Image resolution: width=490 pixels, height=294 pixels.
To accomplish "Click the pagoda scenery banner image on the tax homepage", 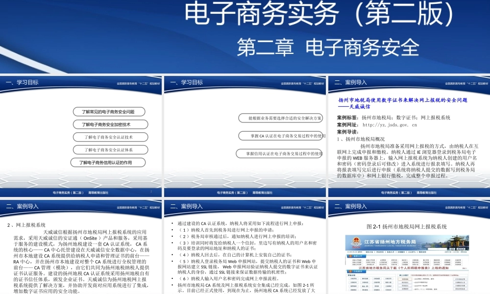I will 456,241.
